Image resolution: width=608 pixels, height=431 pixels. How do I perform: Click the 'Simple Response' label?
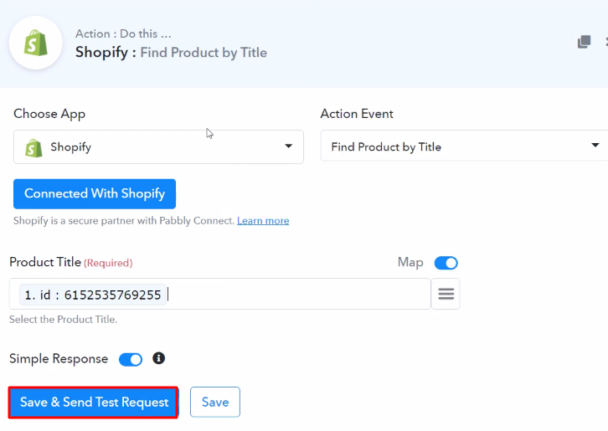point(59,358)
